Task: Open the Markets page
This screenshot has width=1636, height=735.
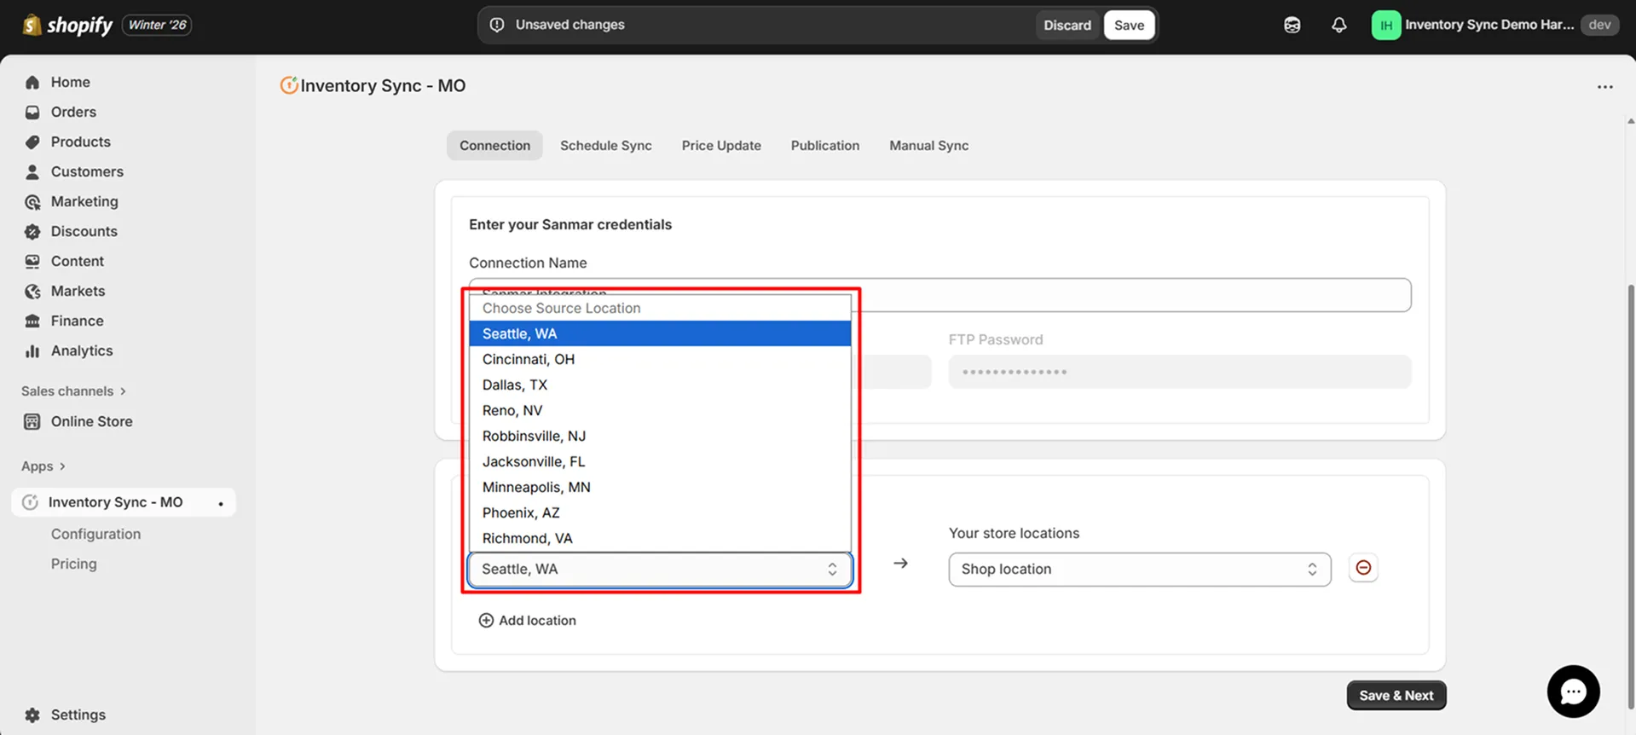Action: click(78, 291)
